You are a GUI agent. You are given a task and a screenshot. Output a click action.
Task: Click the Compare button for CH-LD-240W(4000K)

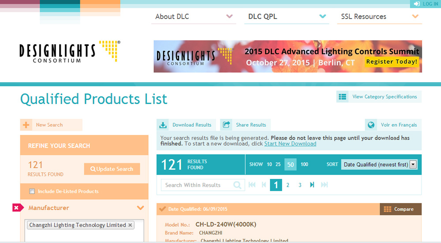coord(400,209)
